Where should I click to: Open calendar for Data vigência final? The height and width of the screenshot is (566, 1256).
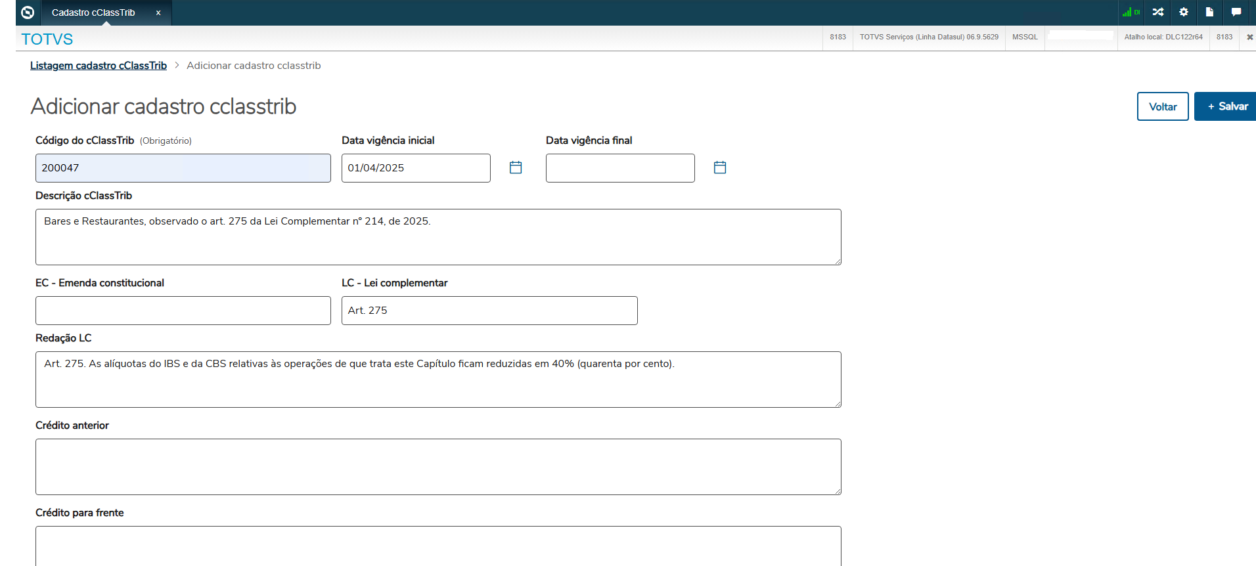tap(720, 167)
